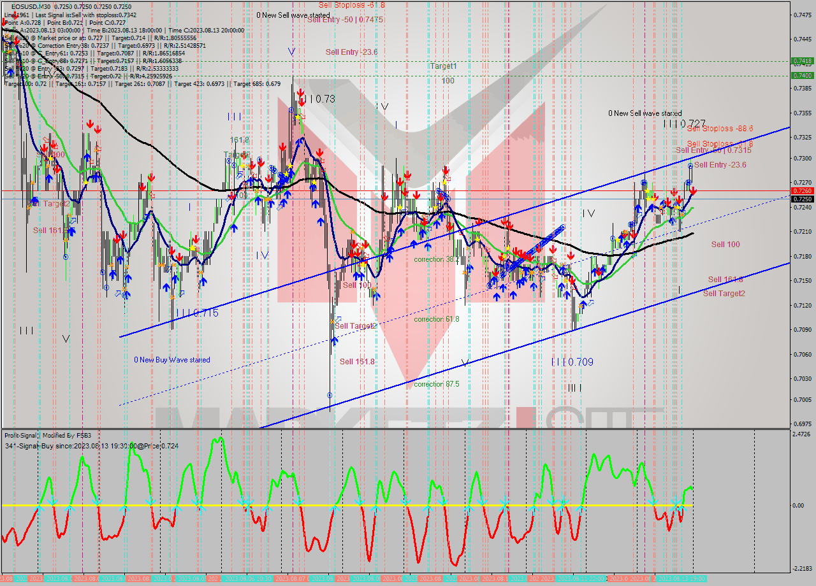Click the 0.7445 price axis value
Screen dimensions: 816x586
[803, 39]
